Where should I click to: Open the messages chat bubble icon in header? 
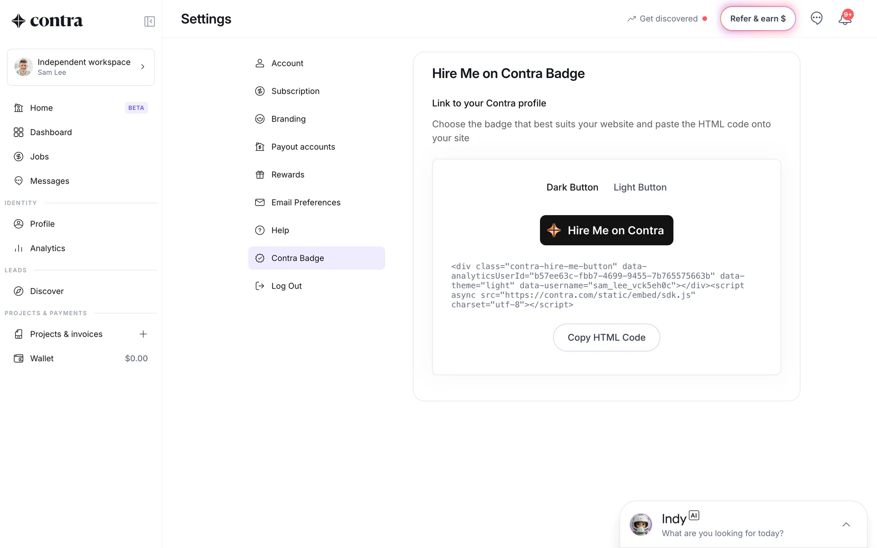[x=816, y=18]
